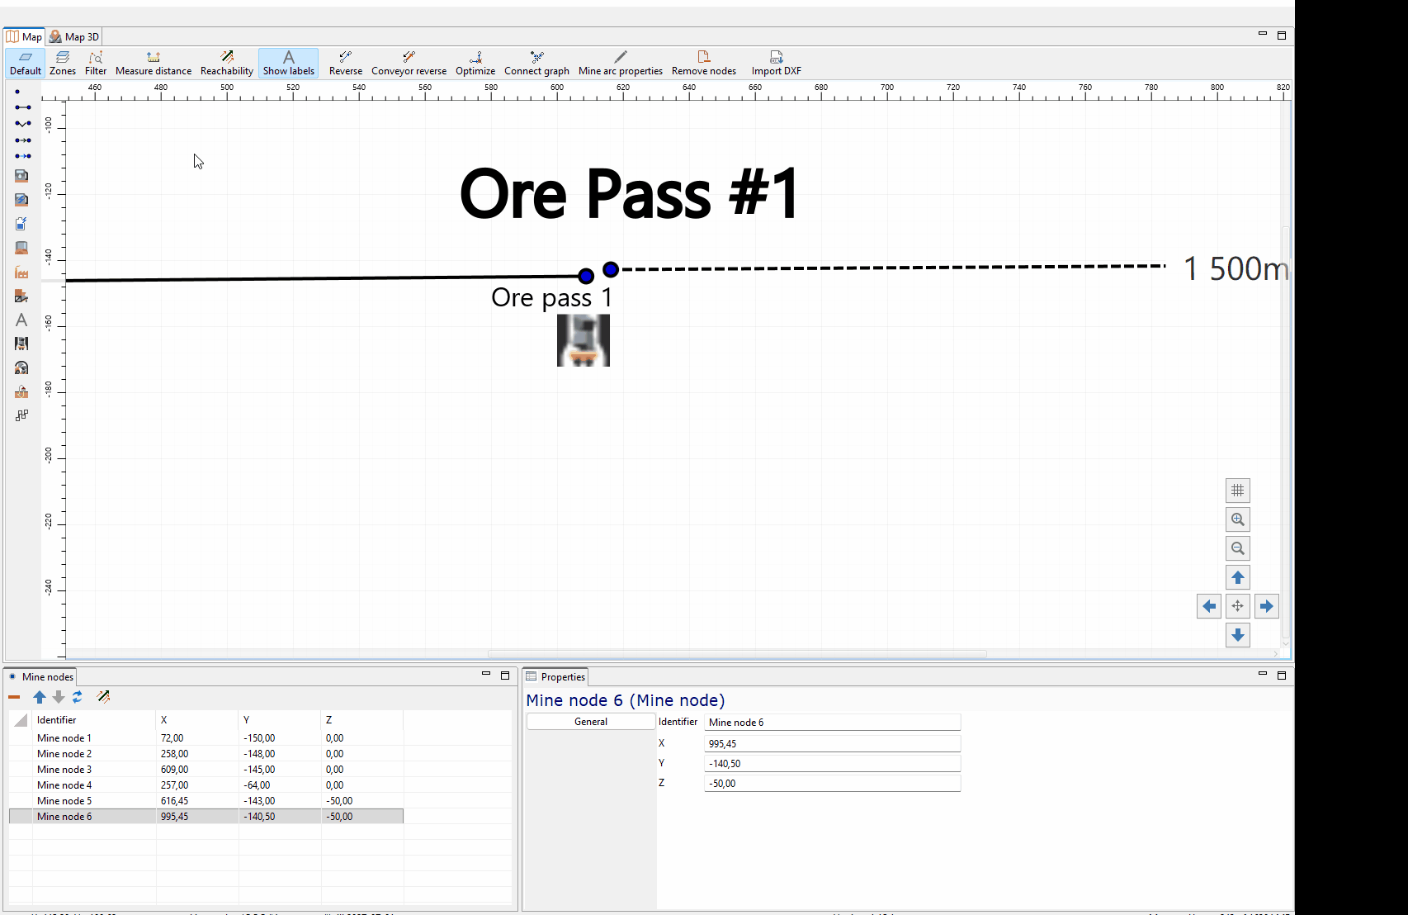Click the multi-arrow icon in Mine nodes toolbar

pyautogui.click(x=103, y=697)
